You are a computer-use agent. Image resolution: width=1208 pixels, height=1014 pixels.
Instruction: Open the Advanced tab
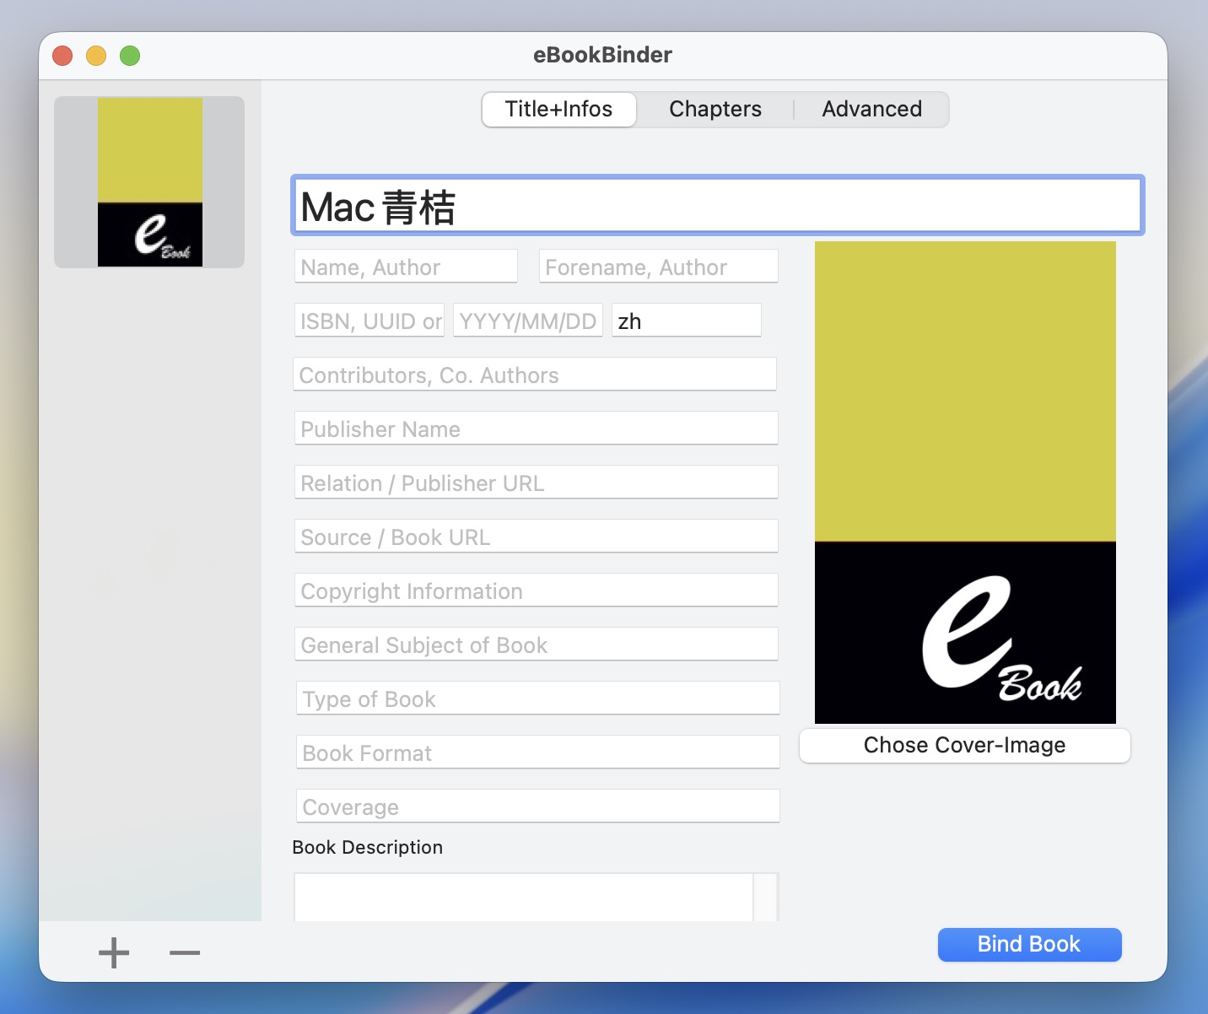871,110
